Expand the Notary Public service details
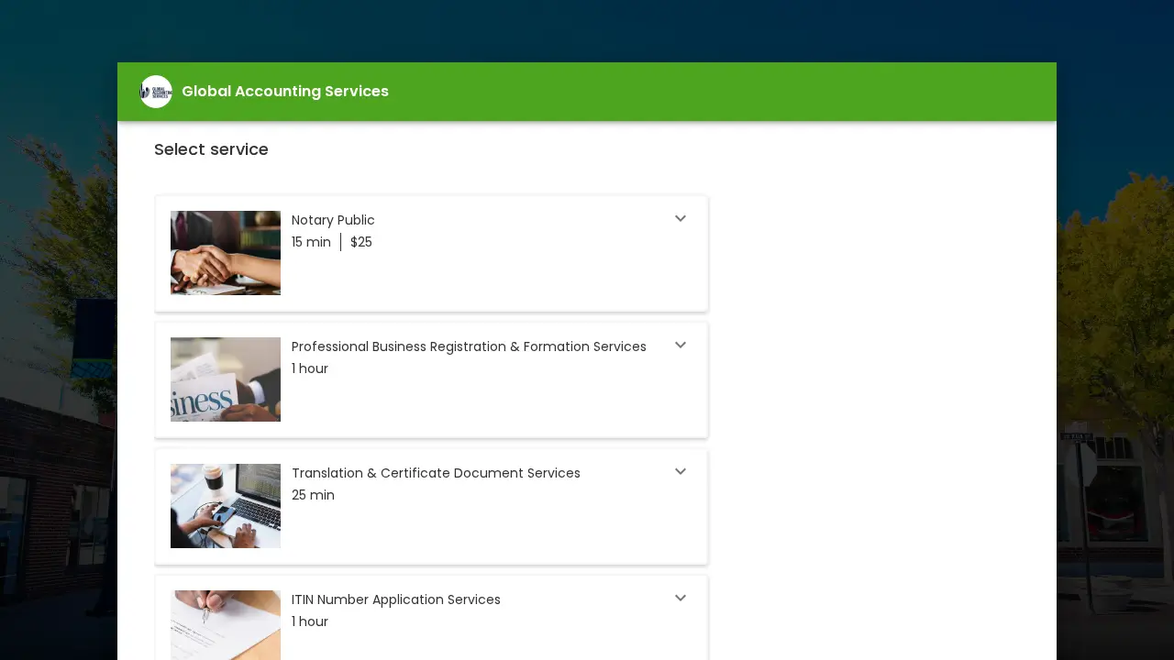The width and height of the screenshot is (1174, 660). (681, 219)
